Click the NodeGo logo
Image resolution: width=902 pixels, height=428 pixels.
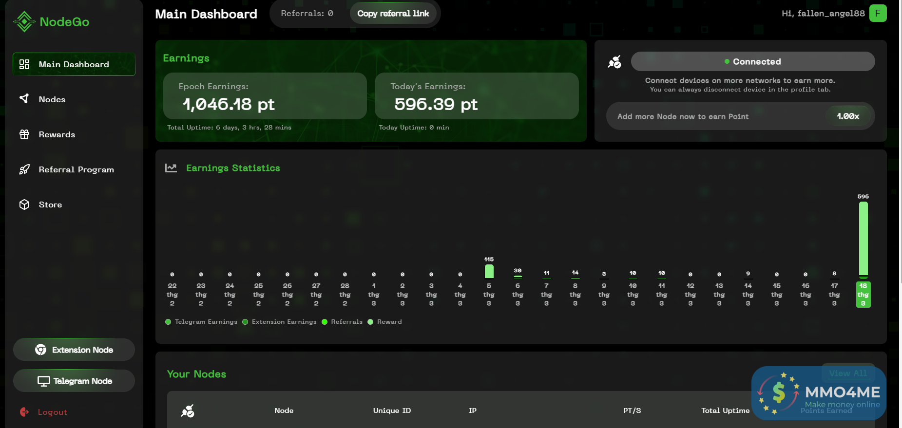point(51,22)
